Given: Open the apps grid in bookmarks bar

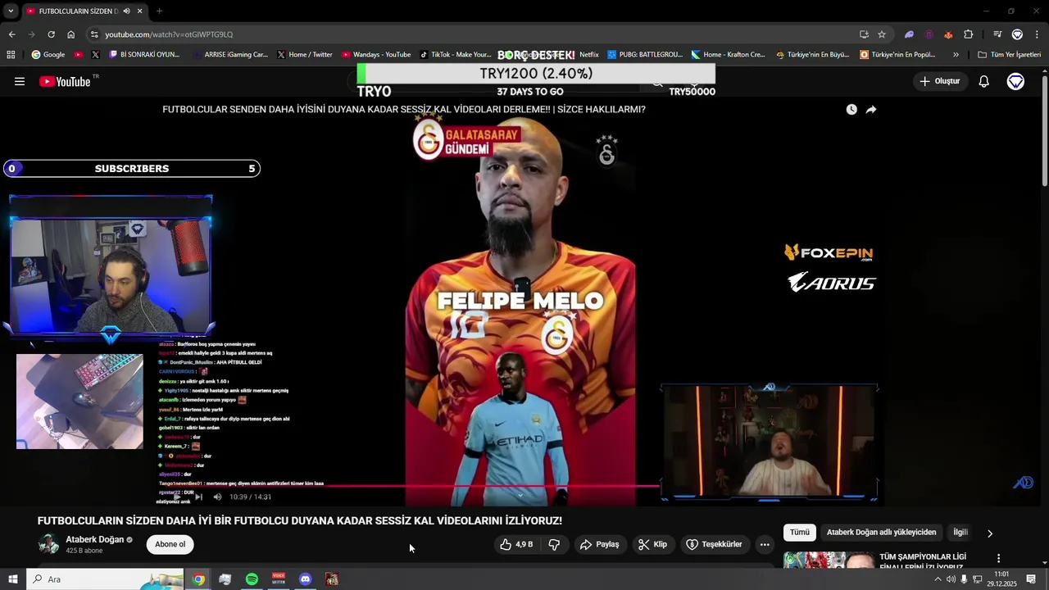Looking at the screenshot, I should tap(11, 55).
